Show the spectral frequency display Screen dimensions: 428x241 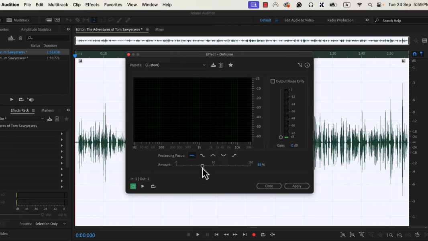[49, 20]
